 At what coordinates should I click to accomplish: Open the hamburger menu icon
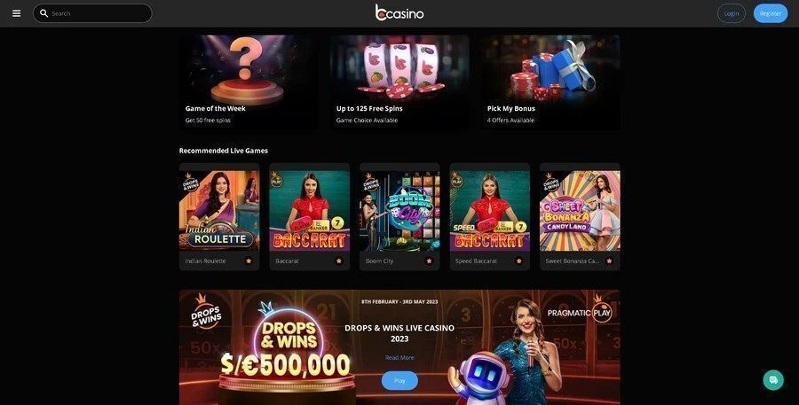point(16,13)
